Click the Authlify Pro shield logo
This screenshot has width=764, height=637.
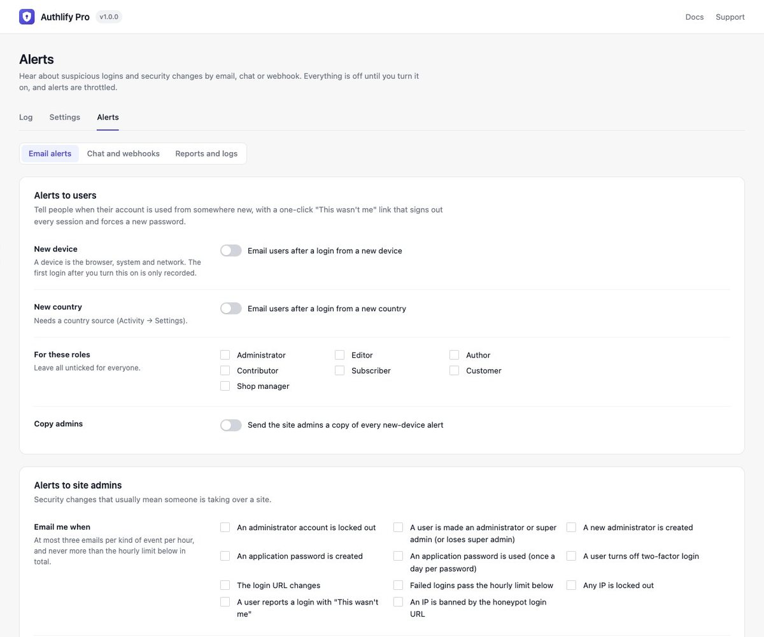(x=27, y=17)
